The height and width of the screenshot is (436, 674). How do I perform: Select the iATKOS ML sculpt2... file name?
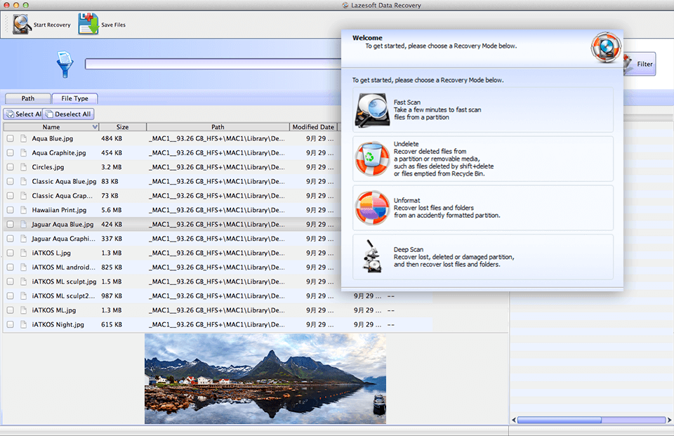click(64, 296)
